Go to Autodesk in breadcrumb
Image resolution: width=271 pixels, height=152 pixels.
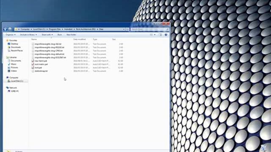click(68, 29)
